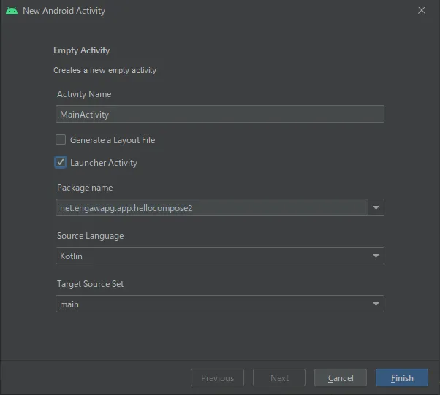Click the Creates a new empty activity description
The width and height of the screenshot is (440, 395).
point(105,71)
